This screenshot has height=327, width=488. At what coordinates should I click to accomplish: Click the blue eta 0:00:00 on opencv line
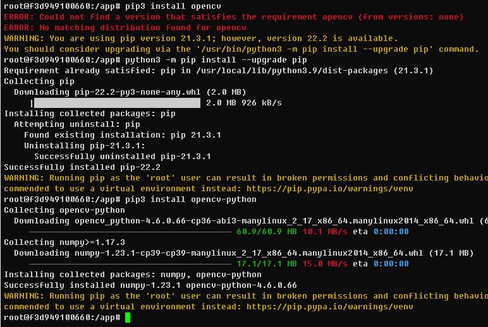point(391,232)
